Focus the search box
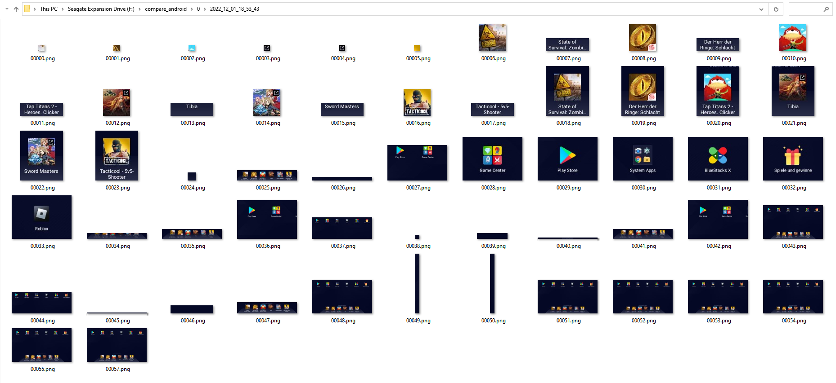 810,9
